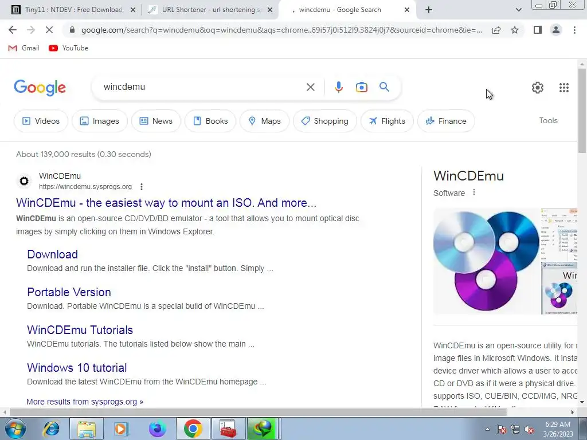This screenshot has width=587, height=440.
Task: Open a new browser tab
Action: click(x=429, y=10)
